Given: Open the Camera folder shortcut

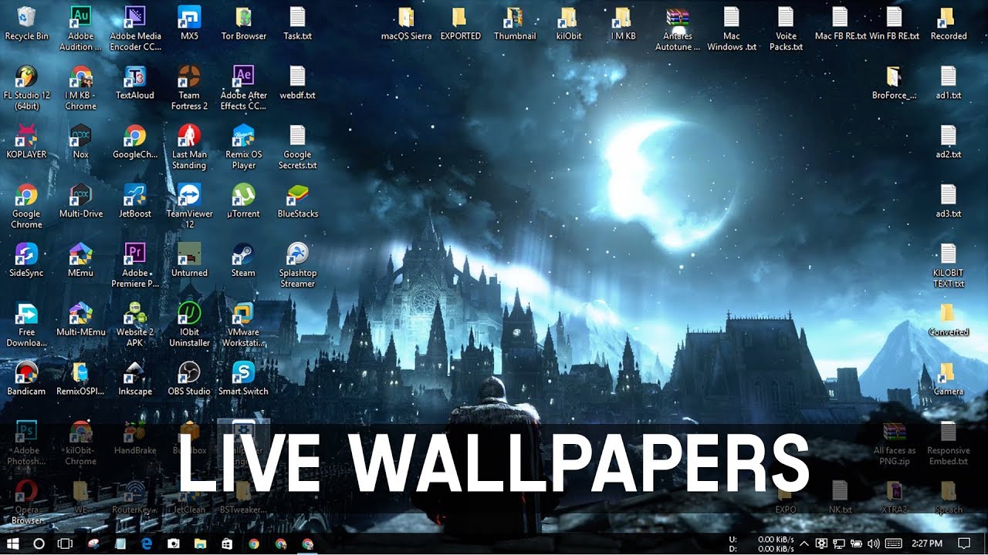Looking at the screenshot, I should 948,379.
